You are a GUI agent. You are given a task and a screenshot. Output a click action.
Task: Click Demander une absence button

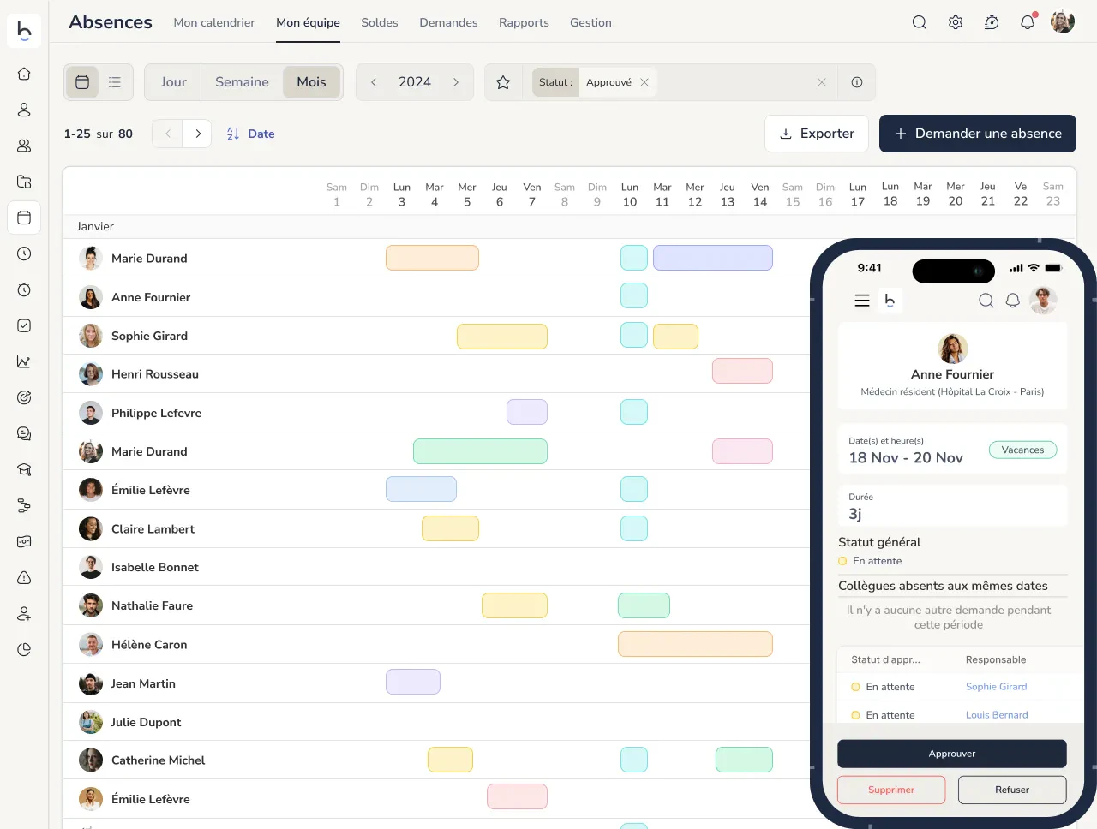tap(978, 134)
